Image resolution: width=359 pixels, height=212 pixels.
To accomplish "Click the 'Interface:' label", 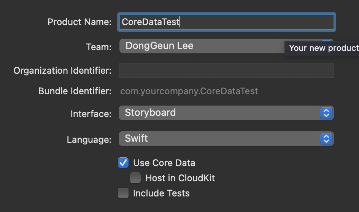I will (x=91, y=114).
